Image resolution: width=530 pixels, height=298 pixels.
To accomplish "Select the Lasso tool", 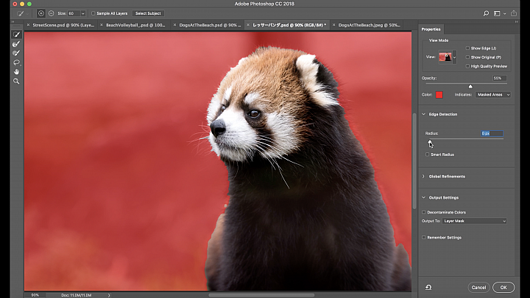I will click(x=16, y=63).
